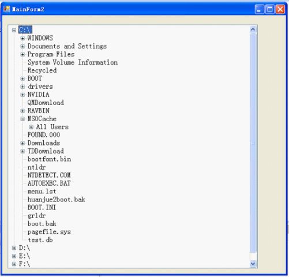289x277 pixels.
Task: Select the D:\ drive label
Action: coord(24,248)
